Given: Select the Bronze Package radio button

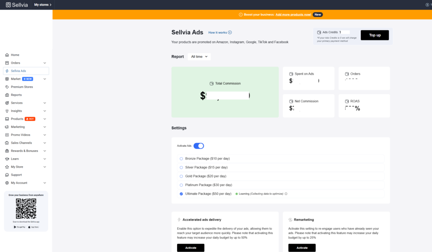Looking at the screenshot, I should pos(181,159).
